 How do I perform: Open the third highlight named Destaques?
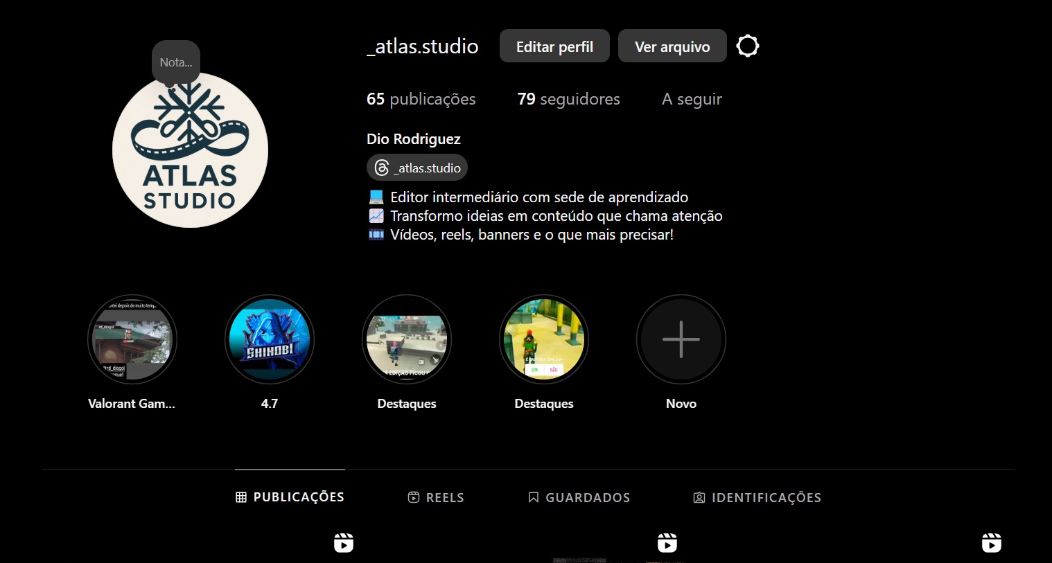tap(407, 339)
